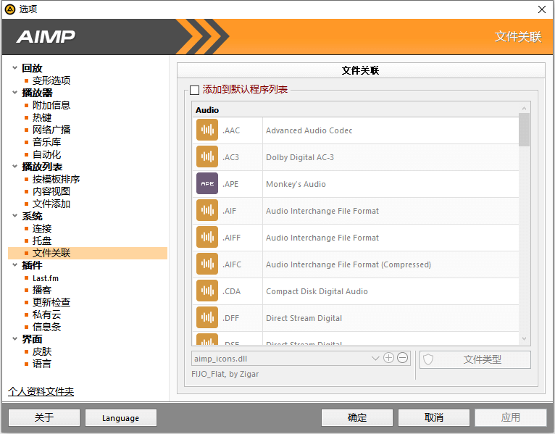Click the purple APE format icon

(x=207, y=183)
